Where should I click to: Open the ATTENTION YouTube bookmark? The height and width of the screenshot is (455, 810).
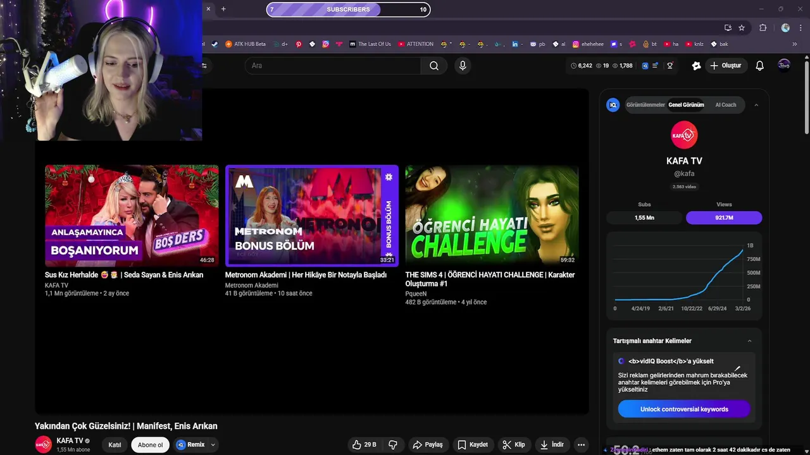(416, 44)
